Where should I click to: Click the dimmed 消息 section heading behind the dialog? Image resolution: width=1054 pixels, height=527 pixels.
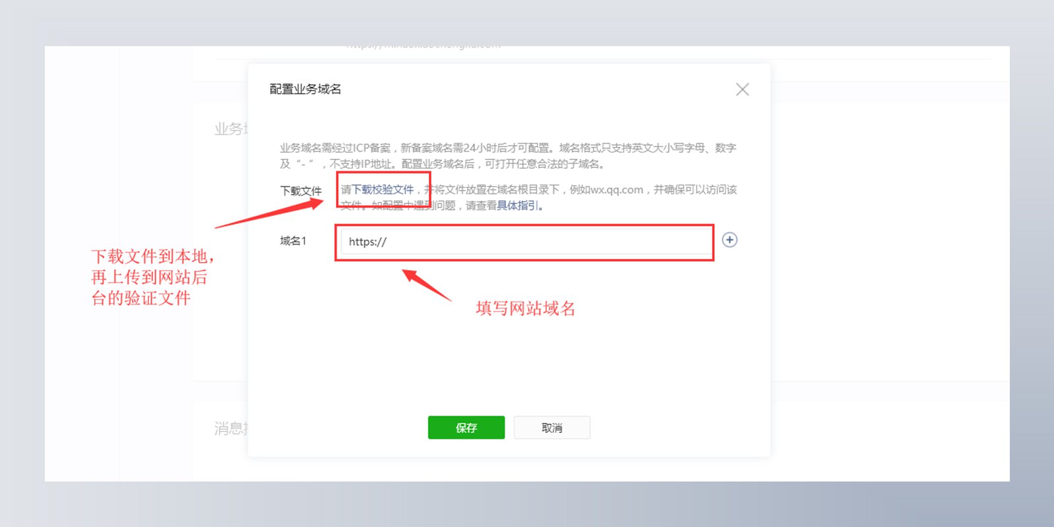tap(231, 429)
